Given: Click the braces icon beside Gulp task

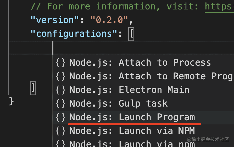Looking at the screenshot, I should point(61,104).
